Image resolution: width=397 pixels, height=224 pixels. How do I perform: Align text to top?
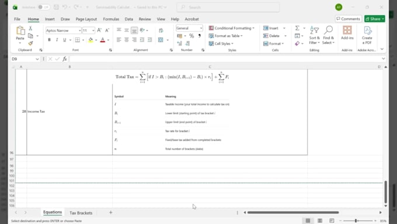pyautogui.click(x=119, y=30)
